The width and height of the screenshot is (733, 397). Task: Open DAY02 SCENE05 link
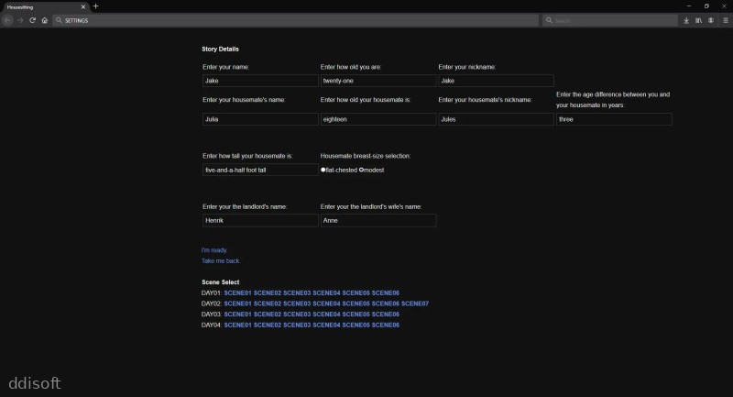356,303
